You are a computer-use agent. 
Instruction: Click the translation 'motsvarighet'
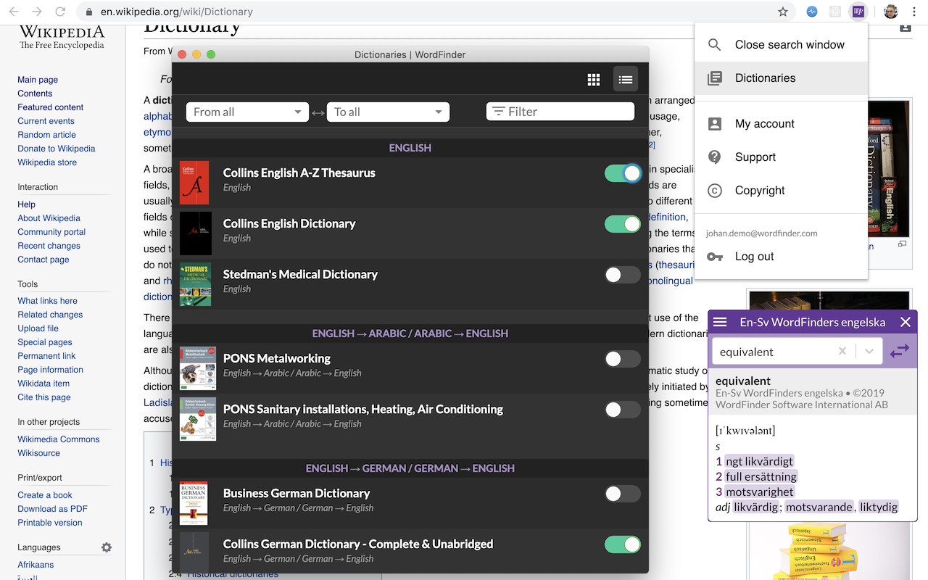pyautogui.click(x=760, y=492)
